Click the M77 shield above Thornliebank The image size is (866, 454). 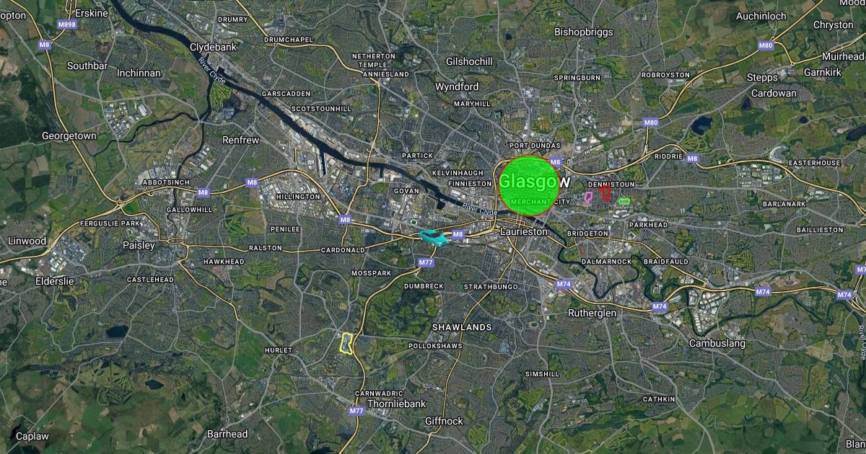click(357, 411)
